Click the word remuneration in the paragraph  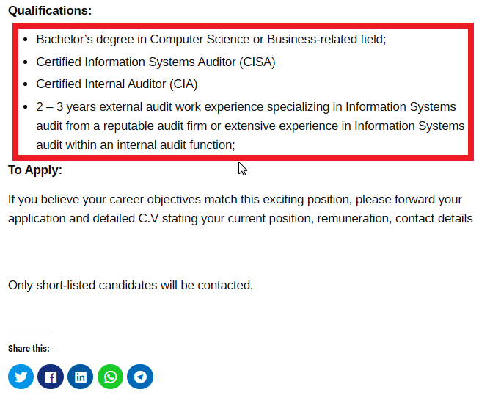coord(354,218)
